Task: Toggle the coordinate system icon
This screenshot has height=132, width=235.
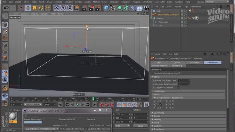Action: click(x=76, y=8)
